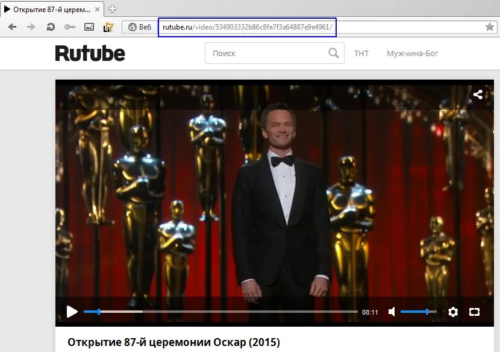Open the Мужчина-Бог link

(412, 53)
